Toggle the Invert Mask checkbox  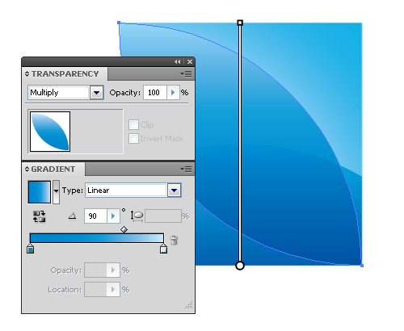tap(133, 138)
